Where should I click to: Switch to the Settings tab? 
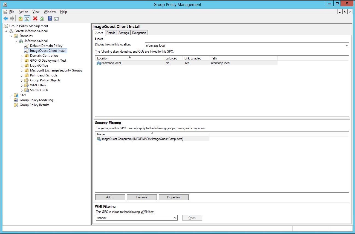124,33
